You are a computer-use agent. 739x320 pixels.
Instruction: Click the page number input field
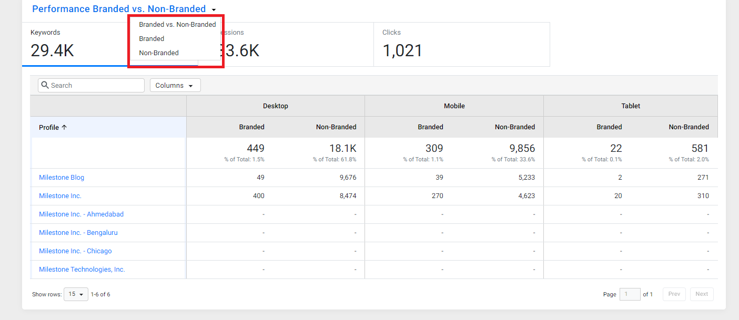[630, 294]
